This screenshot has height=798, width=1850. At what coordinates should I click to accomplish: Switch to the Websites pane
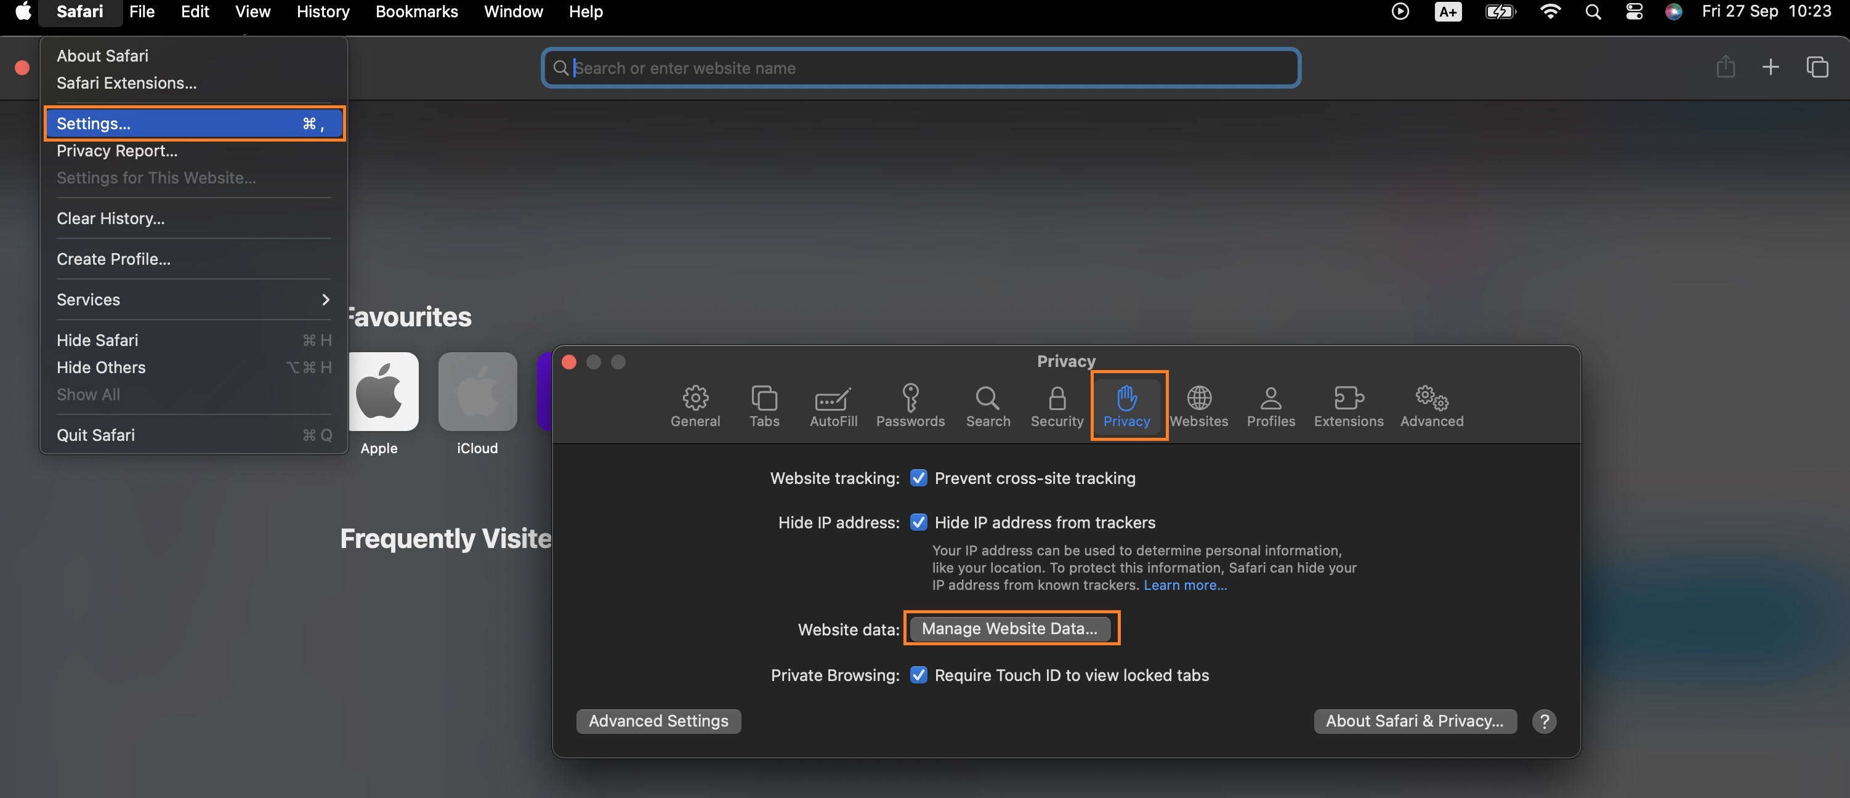tap(1198, 406)
